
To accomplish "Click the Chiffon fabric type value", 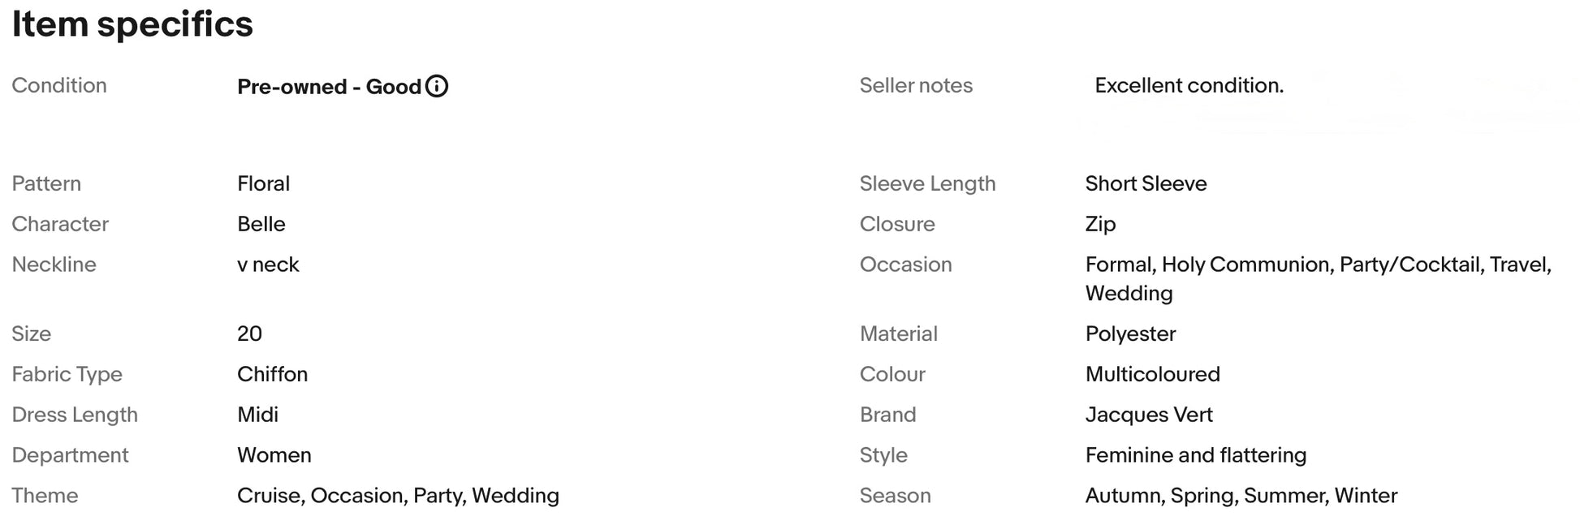I will (272, 374).
